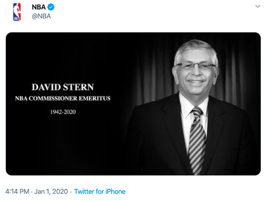Expand the tweet options chevron
The height and width of the screenshot is (201, 267).
258,6
